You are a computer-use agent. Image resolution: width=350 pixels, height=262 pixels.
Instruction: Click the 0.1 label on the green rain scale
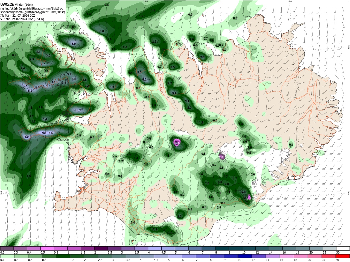point(2,260)
